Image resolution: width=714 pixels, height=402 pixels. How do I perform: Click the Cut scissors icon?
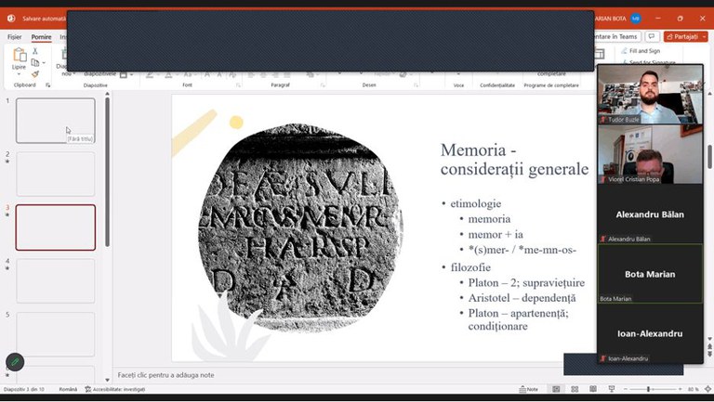(35, 51)
